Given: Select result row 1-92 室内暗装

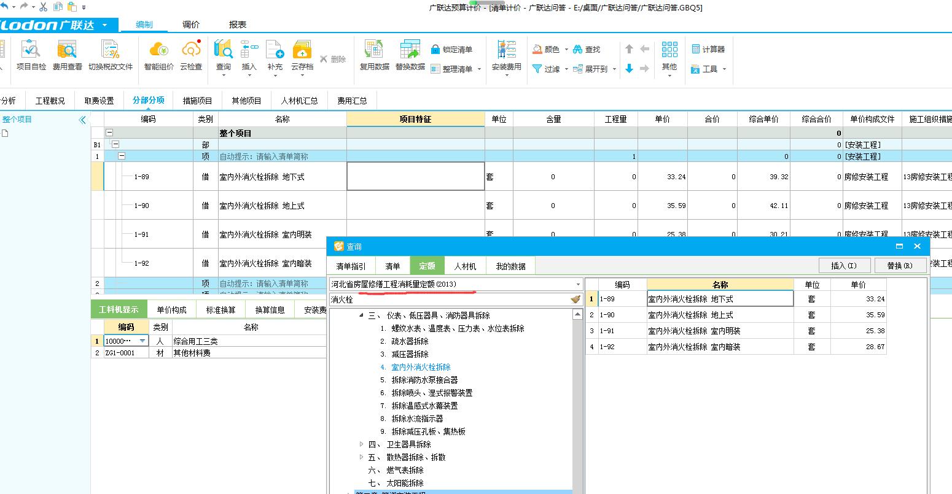Looking at the screenshot, I should 736,347.
